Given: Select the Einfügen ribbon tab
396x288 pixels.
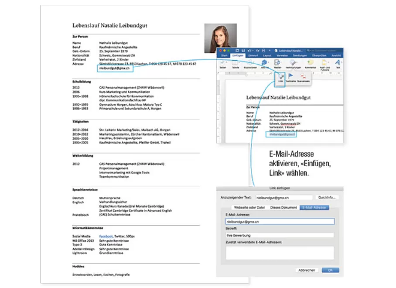Looking at the screenshot, I should pos(238,55).
